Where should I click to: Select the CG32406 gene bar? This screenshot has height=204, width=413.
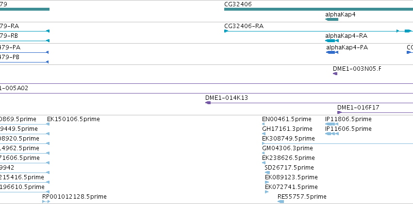[318, 9]
